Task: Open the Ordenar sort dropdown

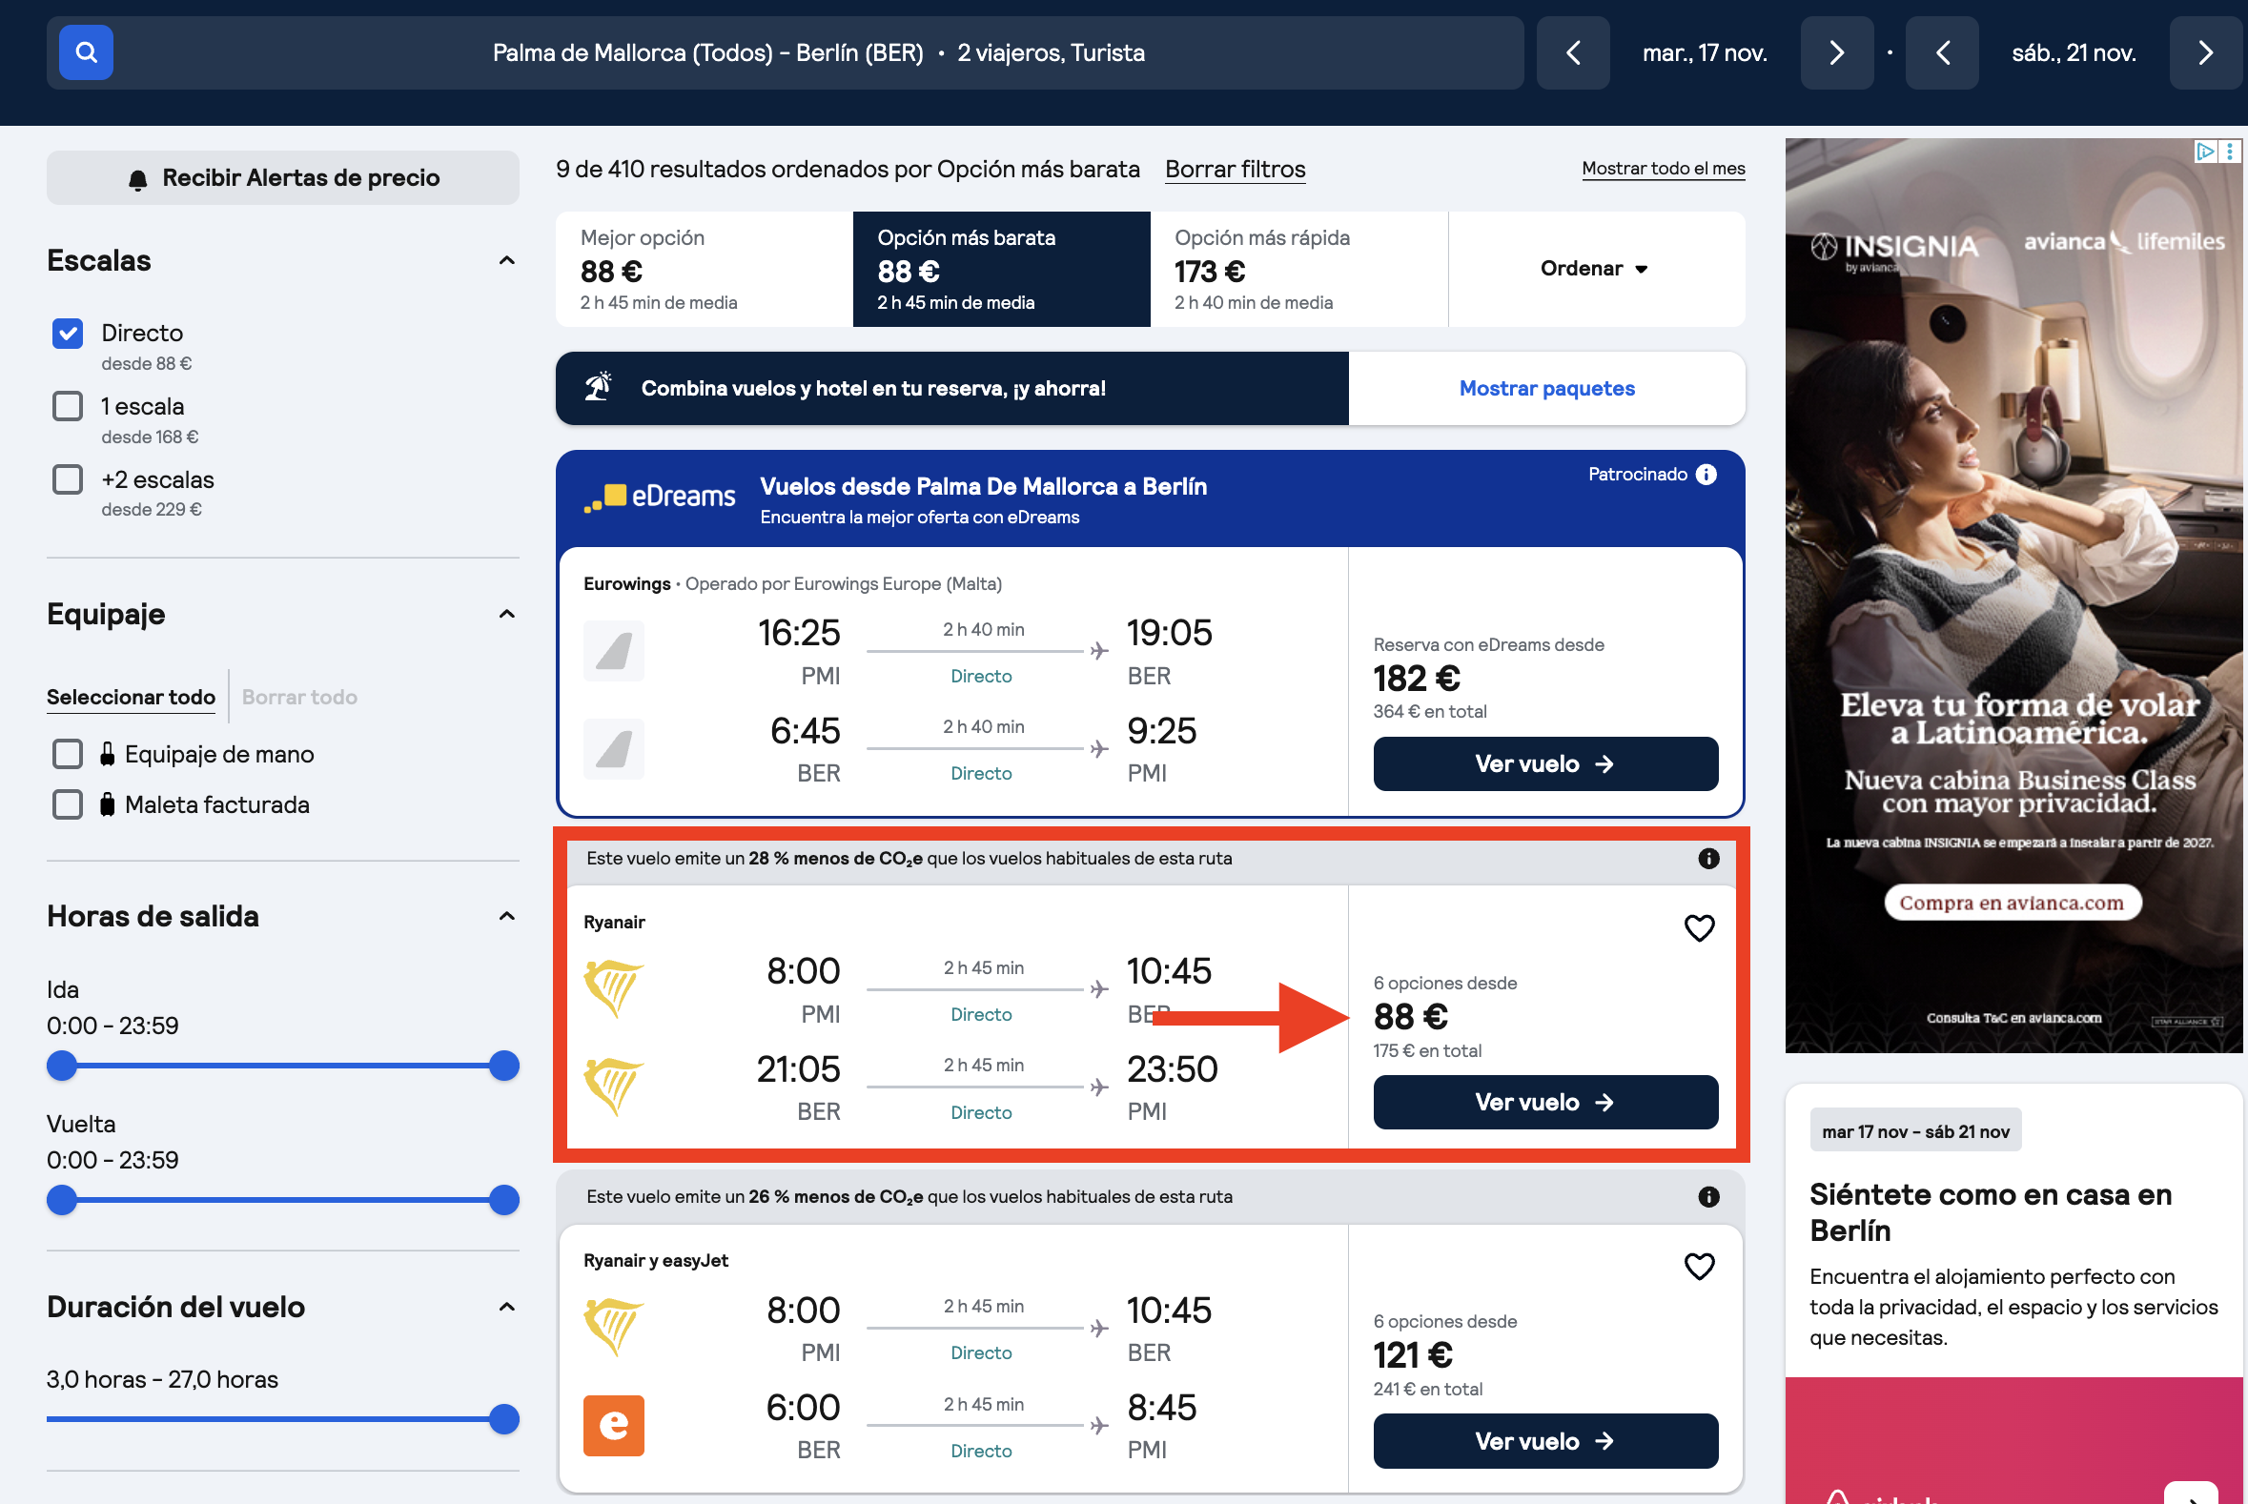Action: click(x=1596, y=269)
